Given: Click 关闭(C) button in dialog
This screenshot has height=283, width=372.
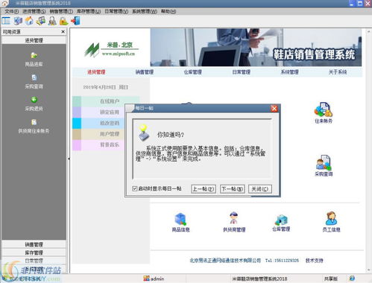Looking at the screenshot, I should (x=260, y=189).
